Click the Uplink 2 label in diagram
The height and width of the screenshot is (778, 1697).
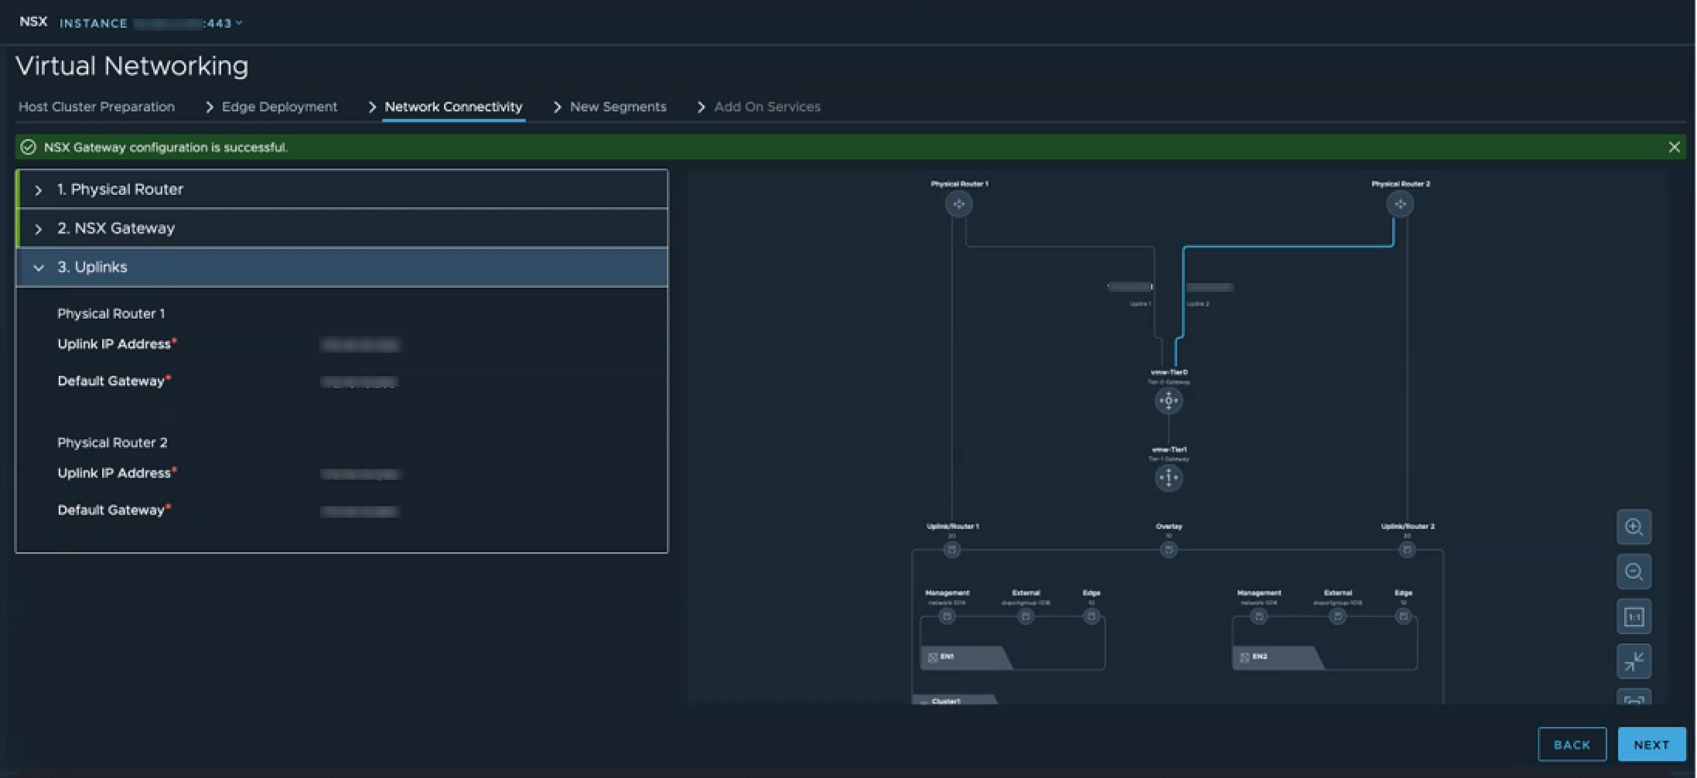[1198, 304]
